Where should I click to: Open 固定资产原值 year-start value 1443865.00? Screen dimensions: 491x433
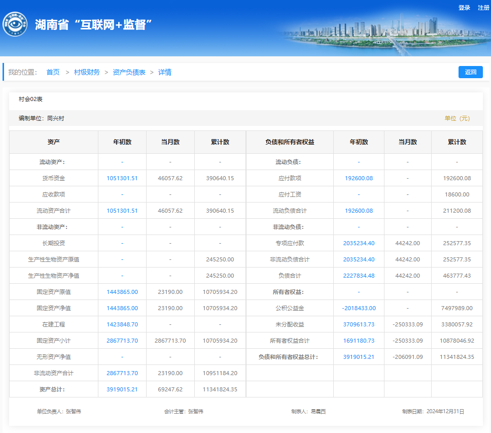(122, 292)
